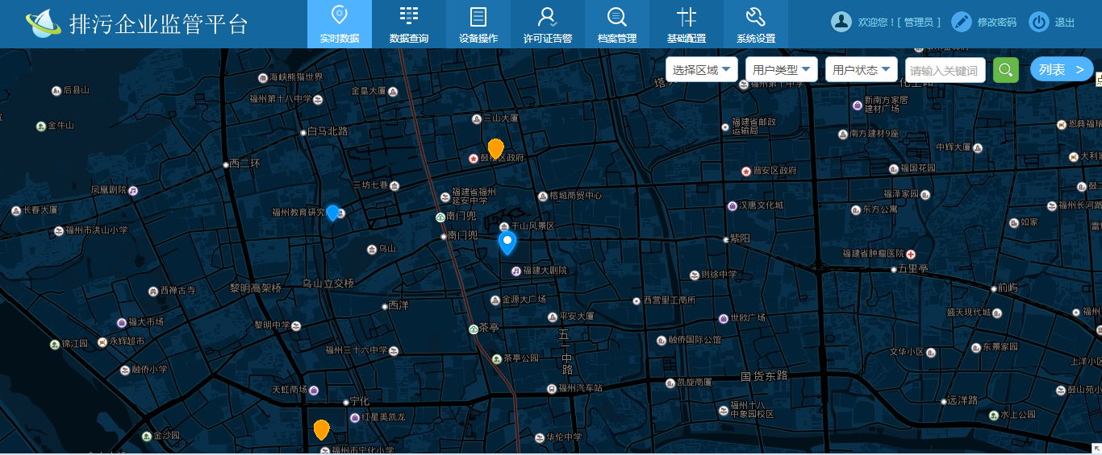Image resolution: width=1102 pixels, height=455 pixels.
Task: Open the 系统设置 menu
Action: point(756,24)
